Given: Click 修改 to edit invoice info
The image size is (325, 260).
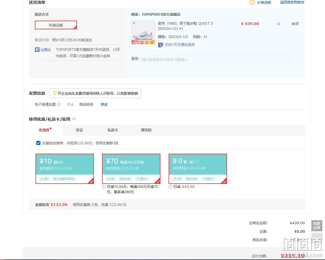Looking at the screenshot, I should (104, 104).
